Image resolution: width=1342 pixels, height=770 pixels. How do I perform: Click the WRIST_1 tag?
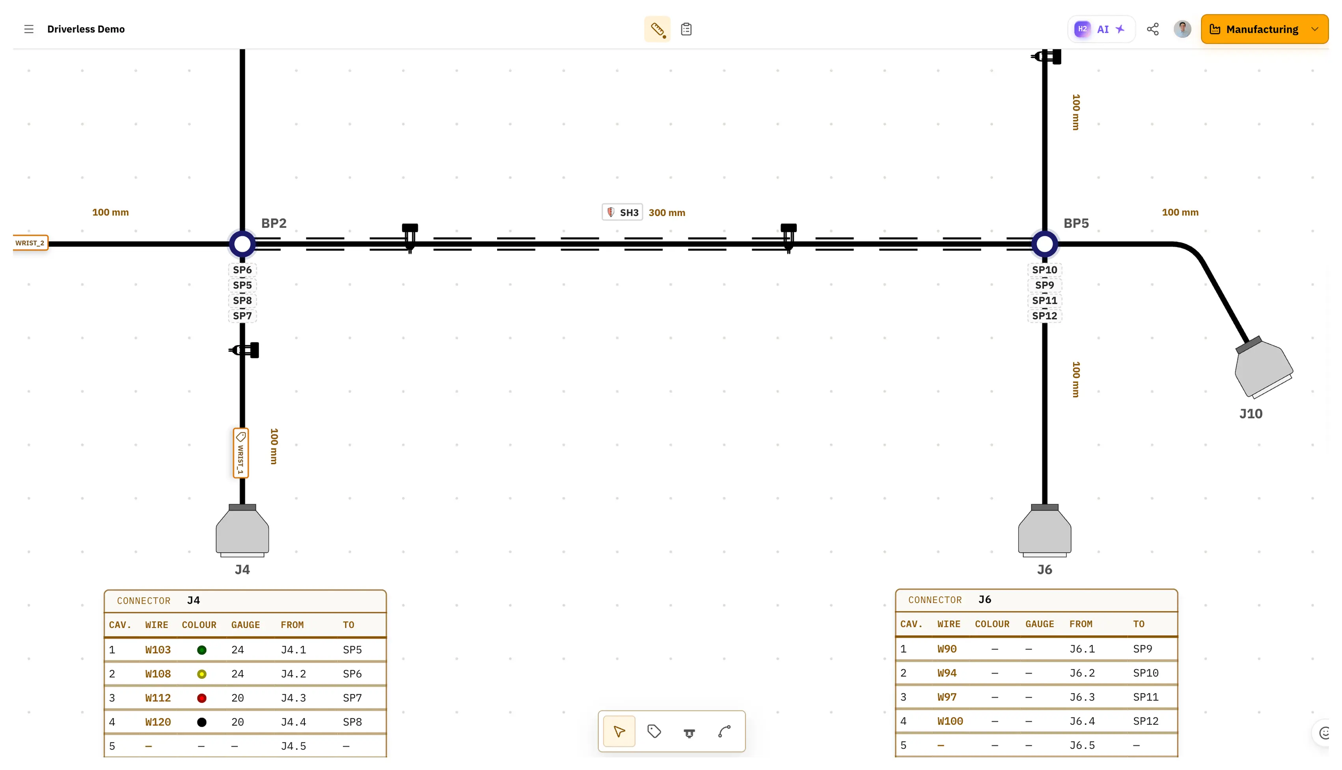(240, 453)
